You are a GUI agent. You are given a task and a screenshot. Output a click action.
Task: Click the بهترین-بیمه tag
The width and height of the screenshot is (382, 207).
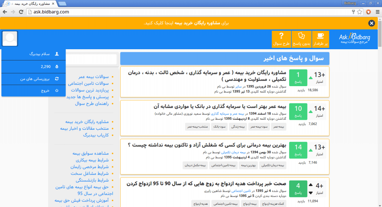click(x=248, y=165)
